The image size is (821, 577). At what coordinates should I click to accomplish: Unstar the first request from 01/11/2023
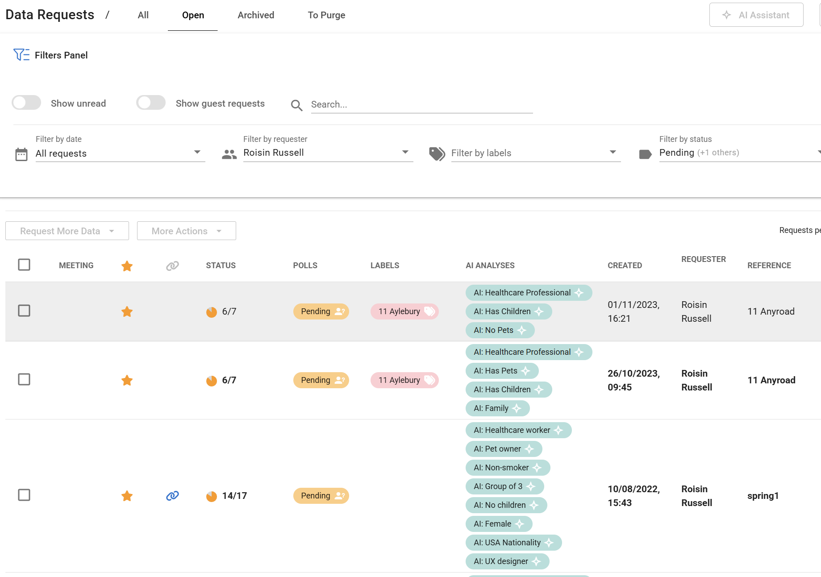point(127,311)
